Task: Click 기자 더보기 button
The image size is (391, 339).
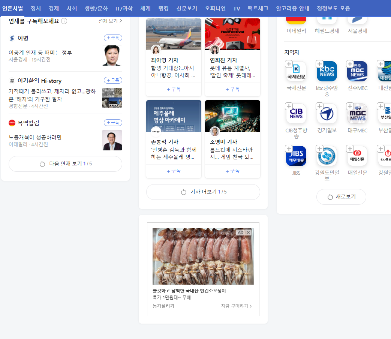Action: click(x=203, y=192)
